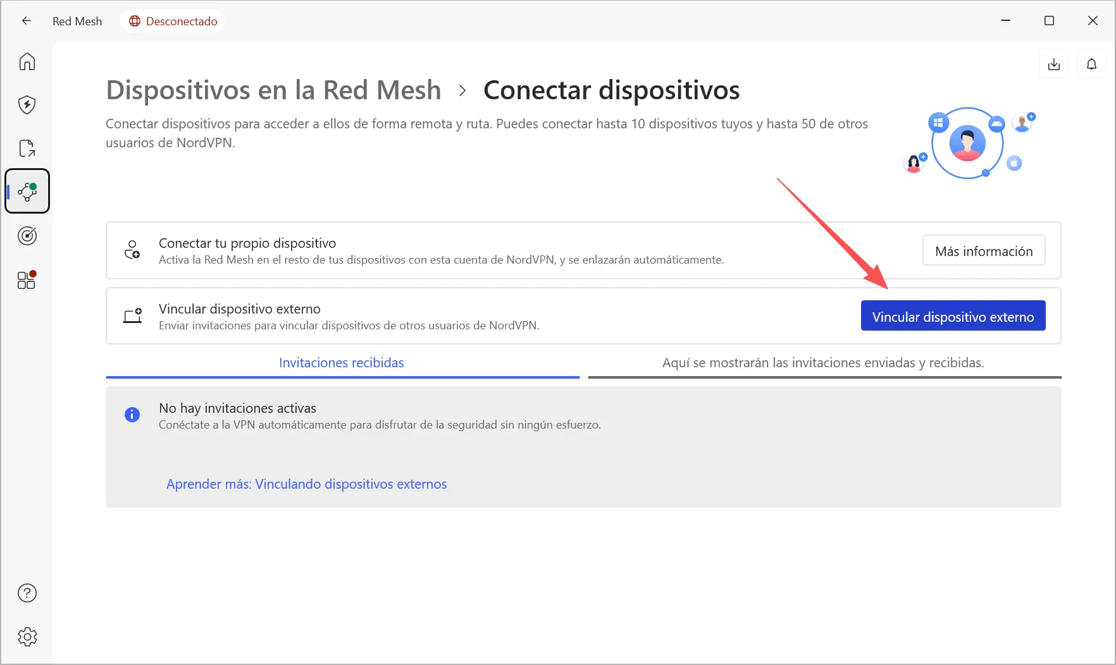This screenshot has height=665, width=1116.
Task: Click the Desconectado status indicator
Action: point(173,21)
